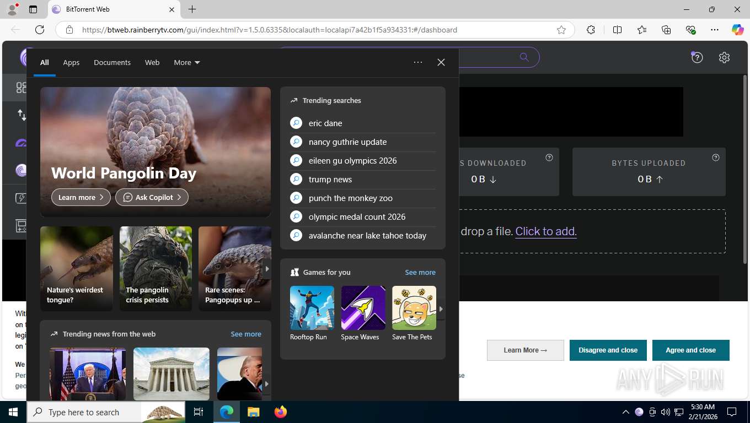Click Agree and close button
Image resolution: width=750 pixels, height=423 pixels.
[690, 350]
